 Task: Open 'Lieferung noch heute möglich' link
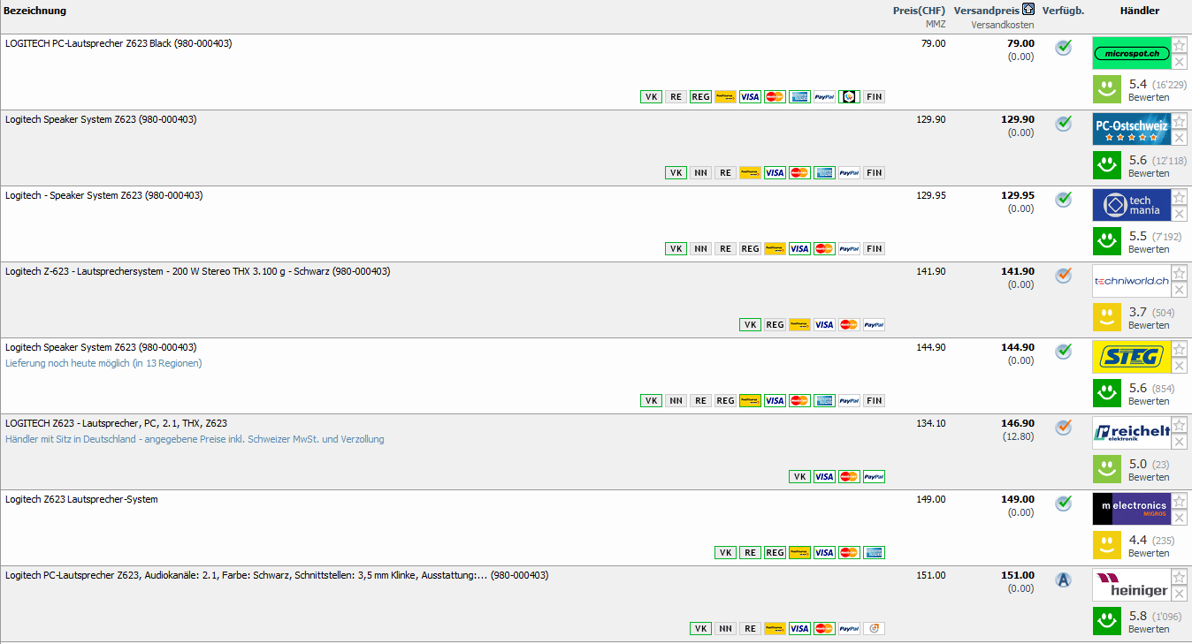click(103, 363)
